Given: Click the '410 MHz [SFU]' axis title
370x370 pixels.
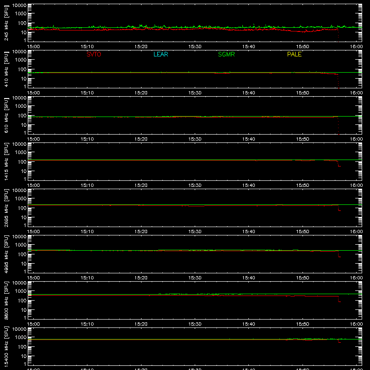Looking at the screenshot, I should click(6, 69).
